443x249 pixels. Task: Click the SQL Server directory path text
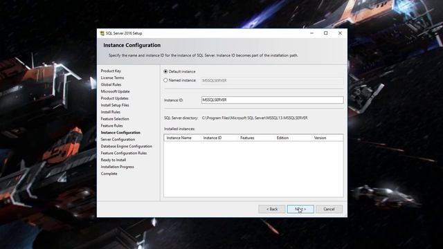click(255, 118)
